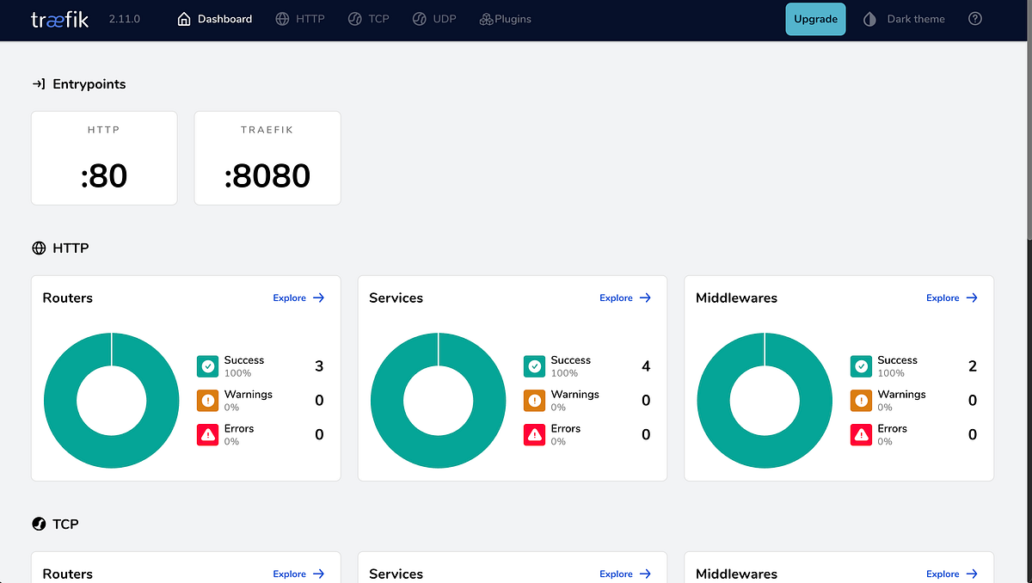Click the Traefik logo in the navbar

[58, 18]
